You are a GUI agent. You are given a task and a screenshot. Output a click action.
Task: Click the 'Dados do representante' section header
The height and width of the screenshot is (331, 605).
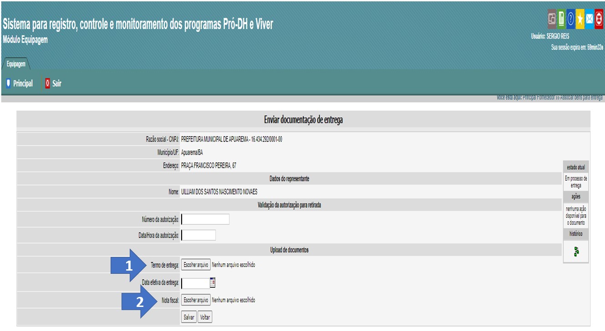click(290, 179)
